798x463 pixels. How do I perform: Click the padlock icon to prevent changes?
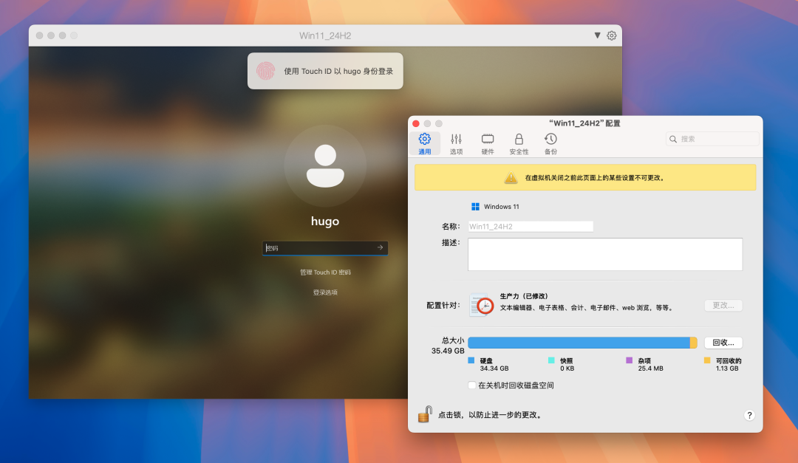425,414
